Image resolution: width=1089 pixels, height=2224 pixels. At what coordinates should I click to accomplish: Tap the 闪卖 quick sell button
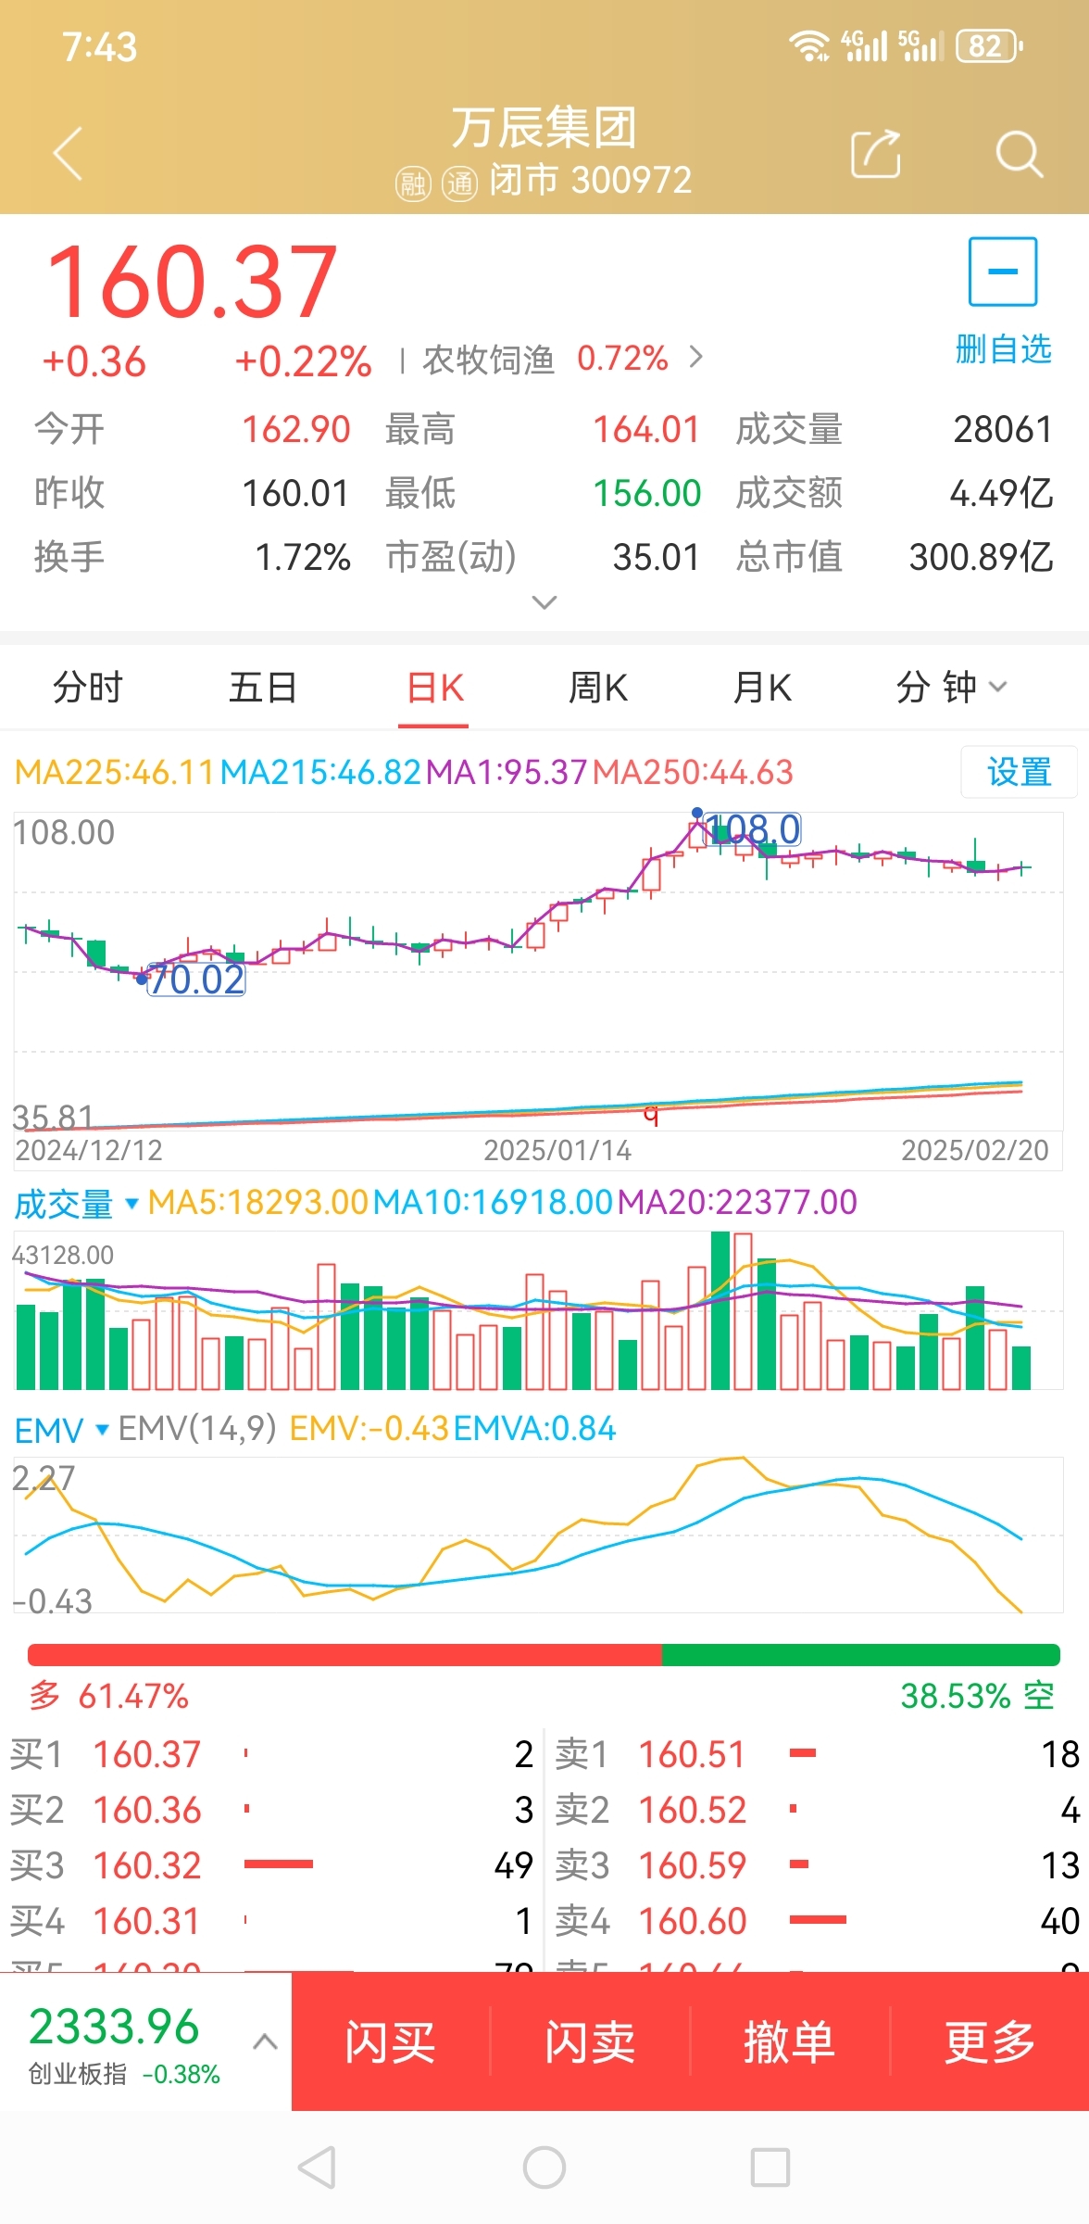click(590, 2041)
